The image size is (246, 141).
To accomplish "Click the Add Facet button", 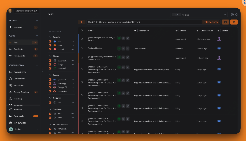I will pyautogui.click(x=55, y=31).
